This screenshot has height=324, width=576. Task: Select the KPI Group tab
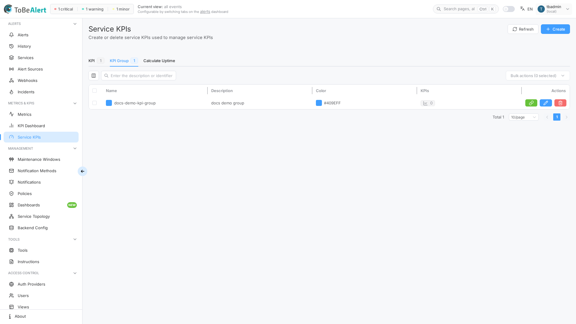coord(124,61)
